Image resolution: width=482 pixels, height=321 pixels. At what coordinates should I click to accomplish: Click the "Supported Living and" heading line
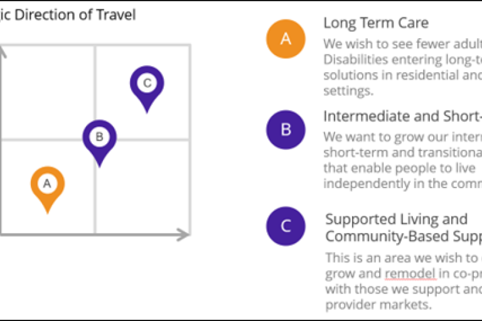point(396,219)
